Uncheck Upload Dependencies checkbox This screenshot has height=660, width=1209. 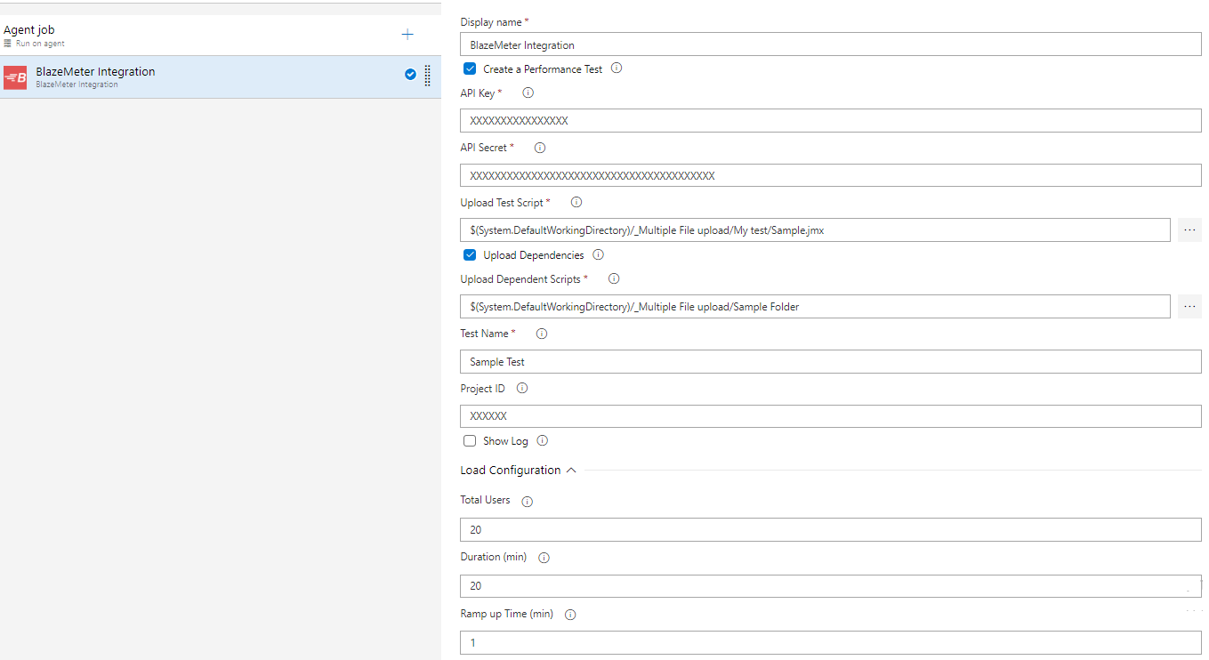pos(470,254)
